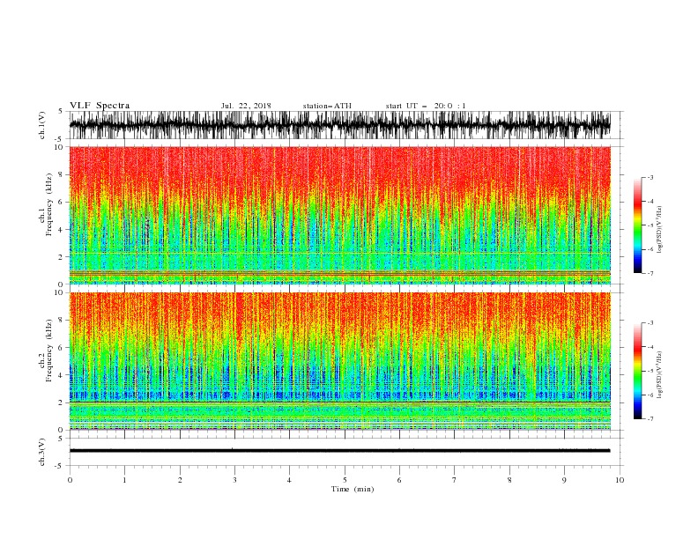Click time axis tick label "9"
Viewport: 698px width, 539px height.
[564, 480]
